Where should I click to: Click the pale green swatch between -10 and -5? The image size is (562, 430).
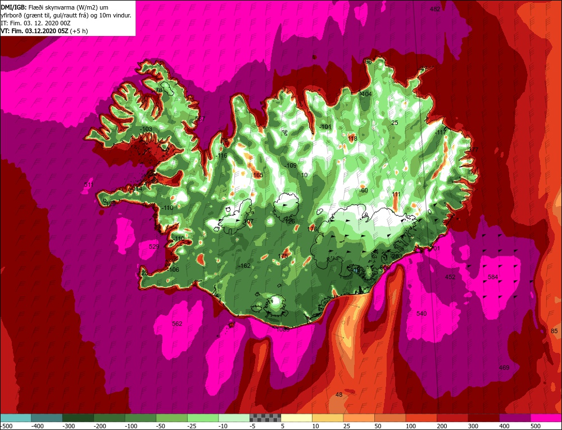click(x=234, y=418)
